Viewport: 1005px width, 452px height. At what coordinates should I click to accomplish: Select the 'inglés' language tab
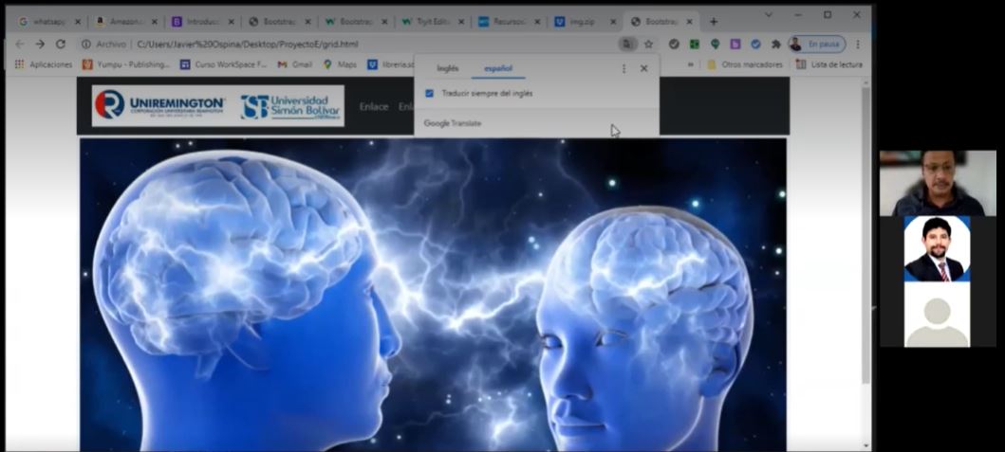[x=447, y=68]
